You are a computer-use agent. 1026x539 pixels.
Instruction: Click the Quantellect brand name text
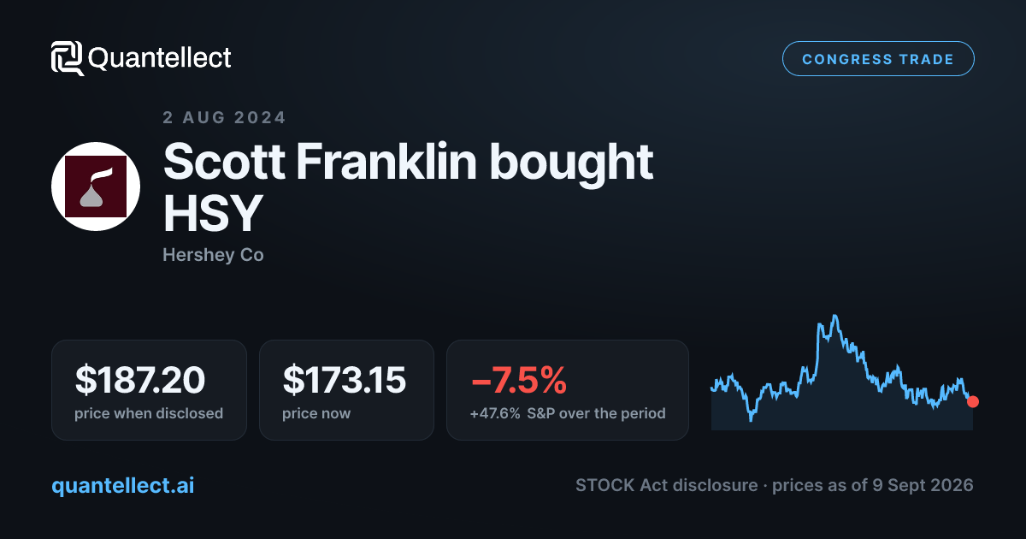click(x=159, y=58)
